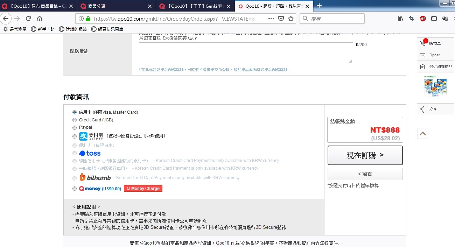Show site information icon in address bar

81,19
